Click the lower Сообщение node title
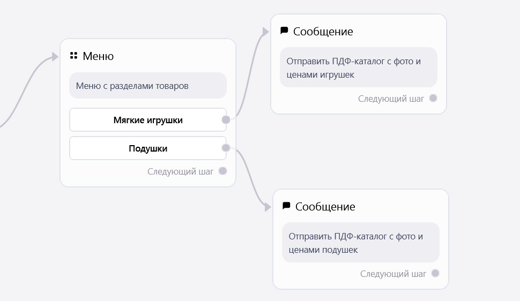 [x=325, y=207]
